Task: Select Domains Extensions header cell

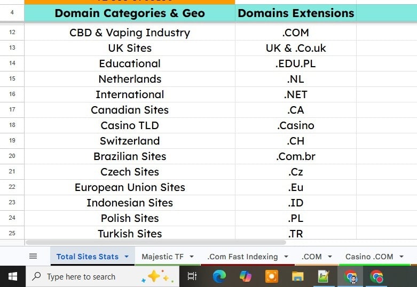Action: 296,13
